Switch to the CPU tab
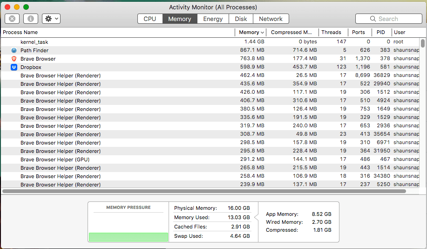 tap(150, 19)
